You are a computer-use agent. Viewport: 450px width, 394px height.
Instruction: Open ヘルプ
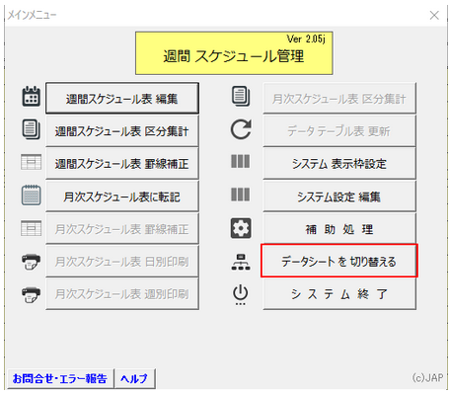click(x=134, y=378)
